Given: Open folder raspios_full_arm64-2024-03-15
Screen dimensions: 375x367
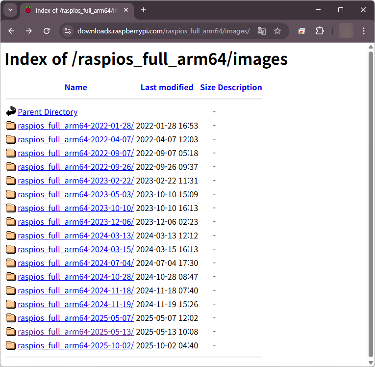Looking at the screenshot, I should coord(76,249).
